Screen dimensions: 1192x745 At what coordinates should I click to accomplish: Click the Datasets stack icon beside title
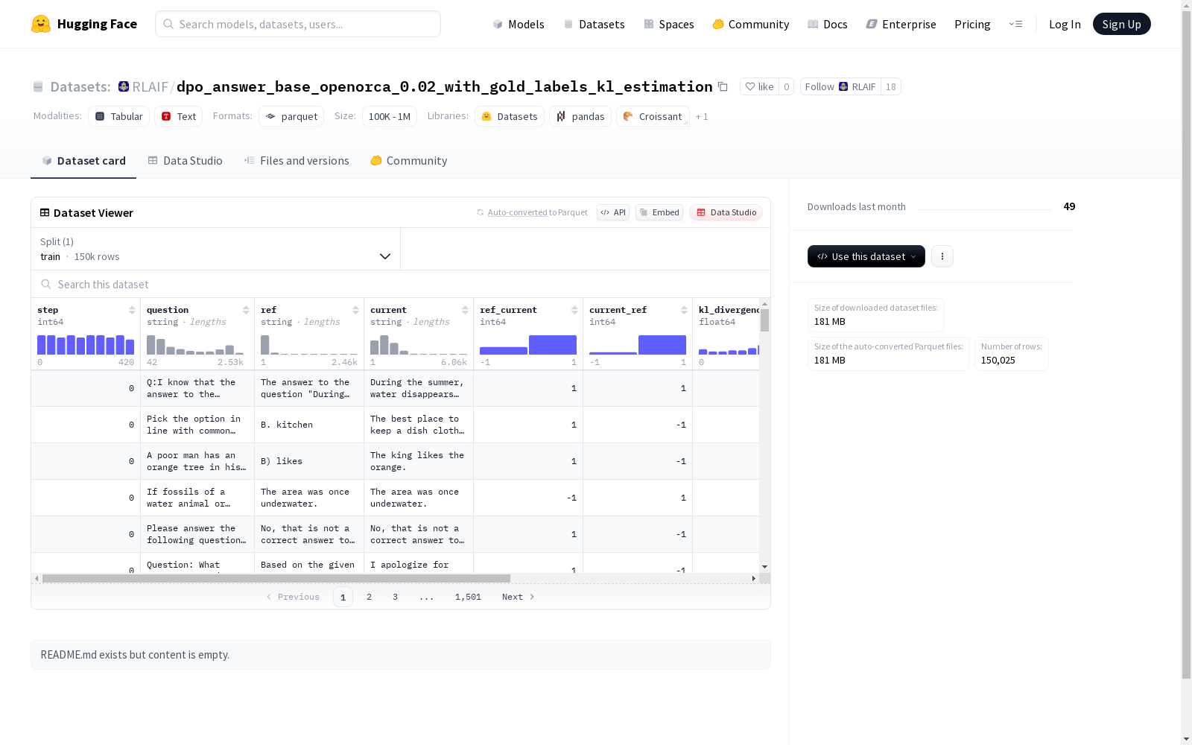click(x=38, y=87)
